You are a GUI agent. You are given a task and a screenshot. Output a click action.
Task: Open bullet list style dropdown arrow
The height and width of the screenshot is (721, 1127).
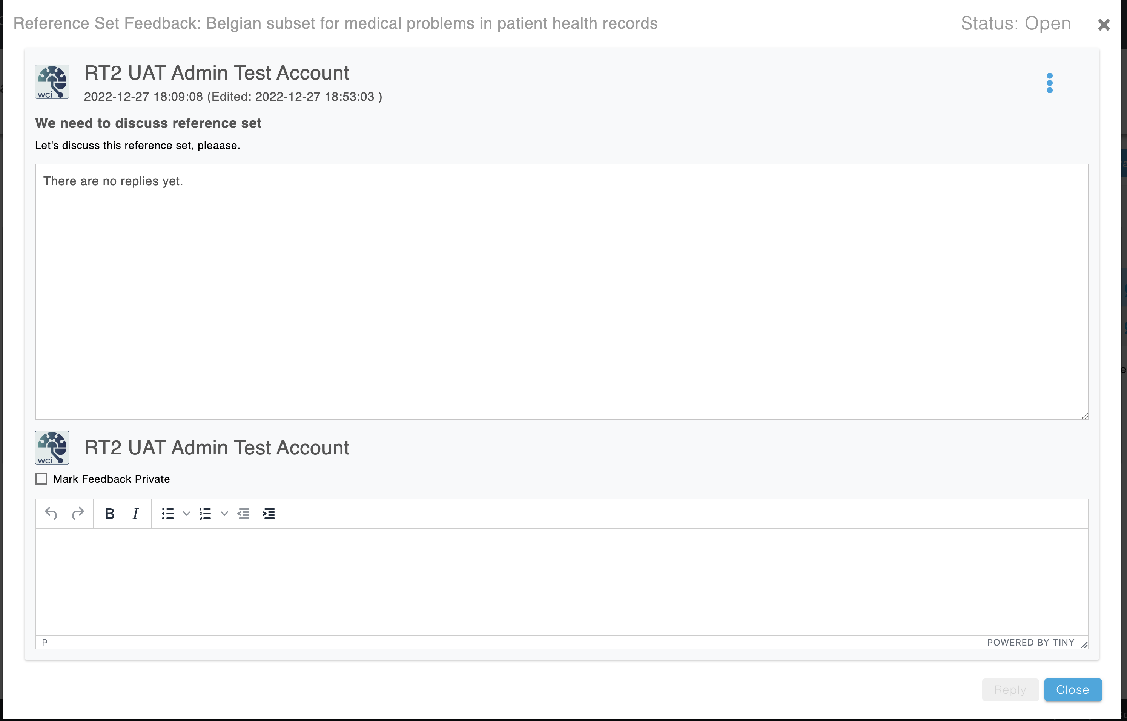[x=186, y=514]
